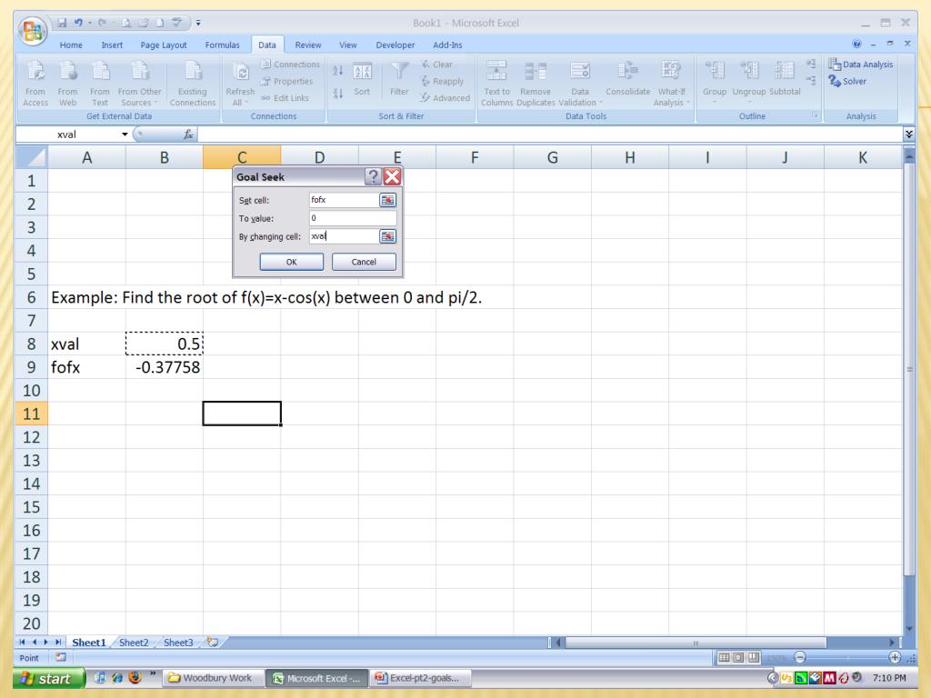The width and height of the screenshot is (931, 698).
Task: Expand the Name Box dropdown
Action: [125, 135]
